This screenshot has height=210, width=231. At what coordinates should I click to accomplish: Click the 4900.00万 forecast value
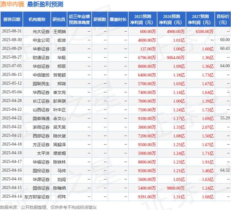pos(176,32)
